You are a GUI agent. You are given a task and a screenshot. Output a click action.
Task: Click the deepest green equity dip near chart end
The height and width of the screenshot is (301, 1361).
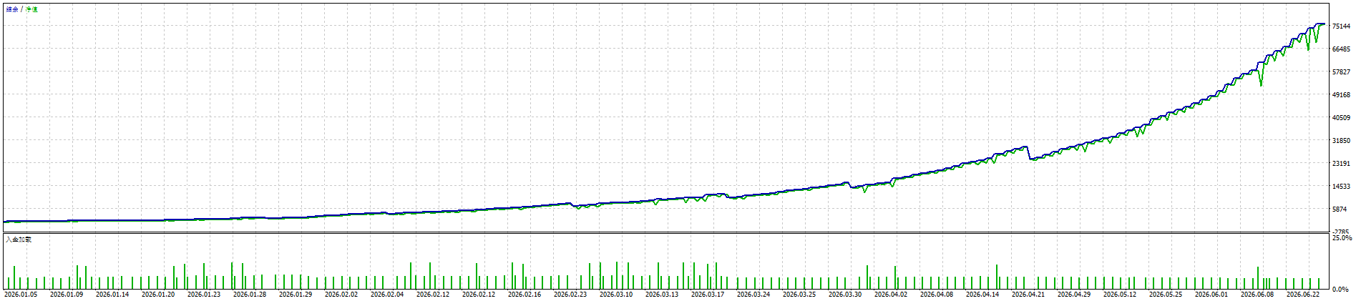click(x=1261, y=83)
